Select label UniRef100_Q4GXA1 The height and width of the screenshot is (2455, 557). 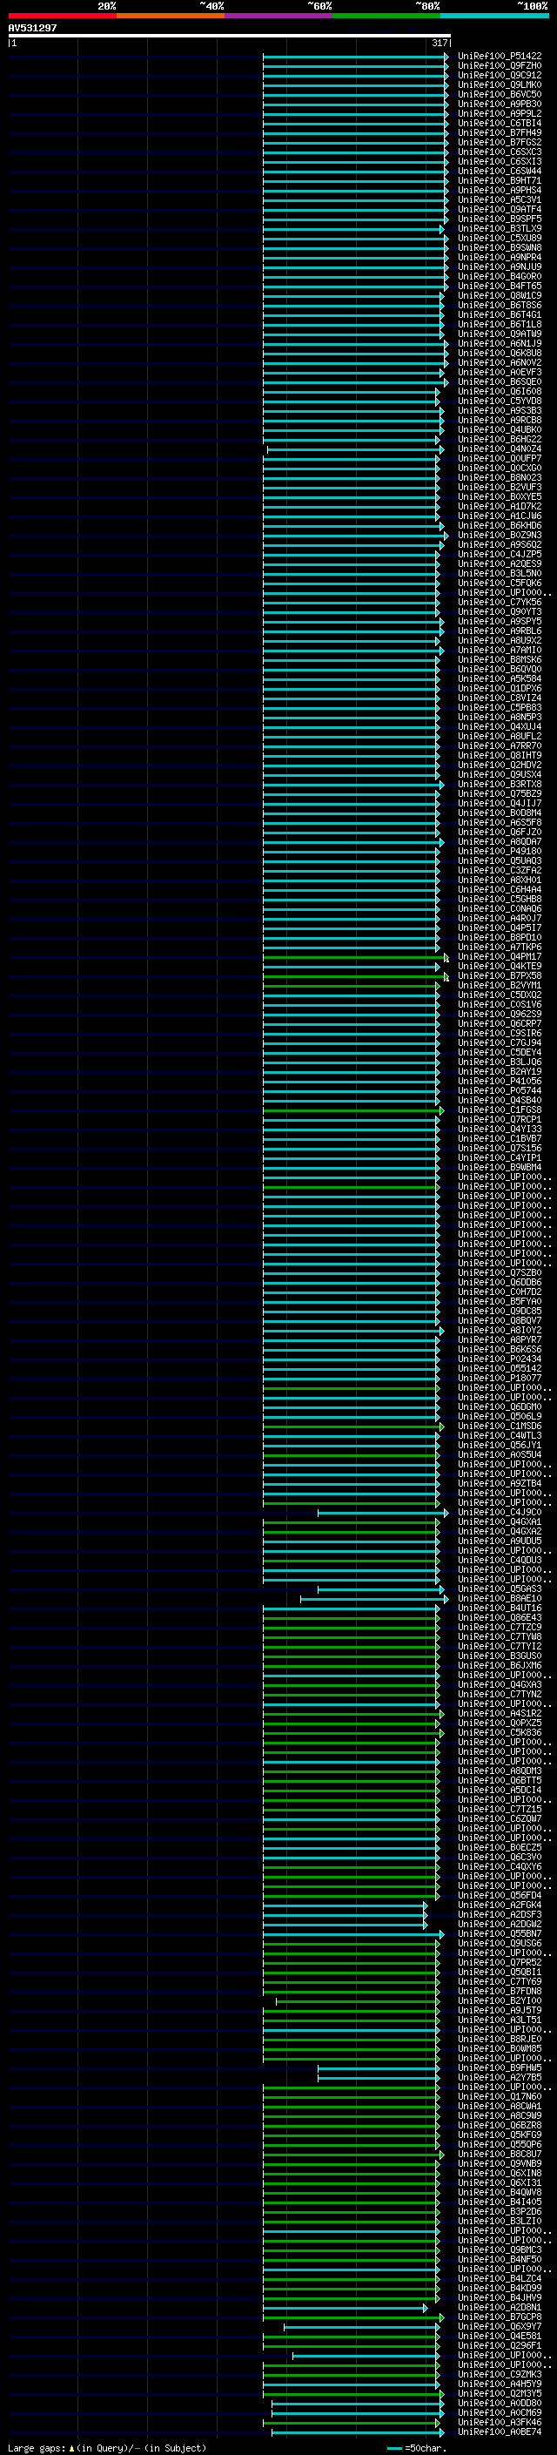point(500,1522)
